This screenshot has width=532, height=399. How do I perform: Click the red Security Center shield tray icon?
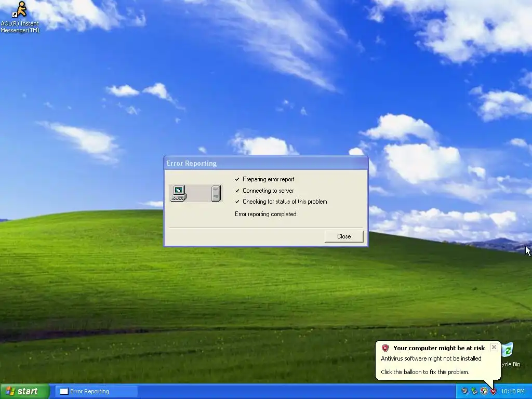494,391
